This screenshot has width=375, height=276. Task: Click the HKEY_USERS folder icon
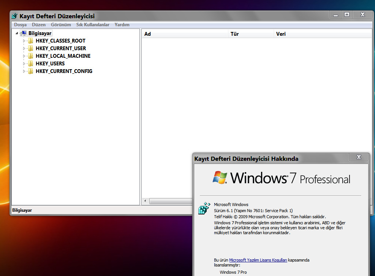point(31,63)
